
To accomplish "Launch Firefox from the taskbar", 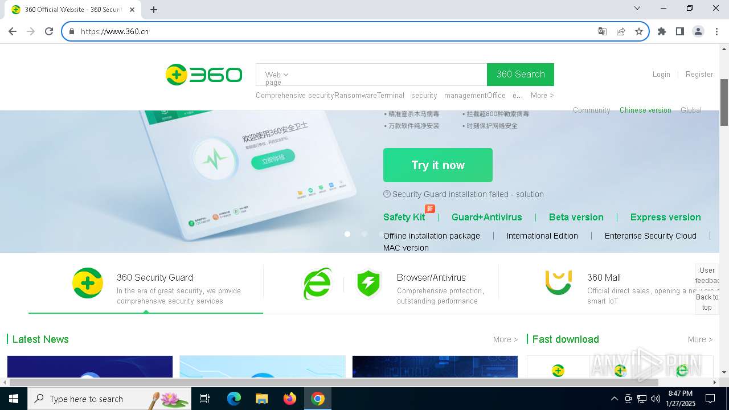I will (x=290, y=399).
